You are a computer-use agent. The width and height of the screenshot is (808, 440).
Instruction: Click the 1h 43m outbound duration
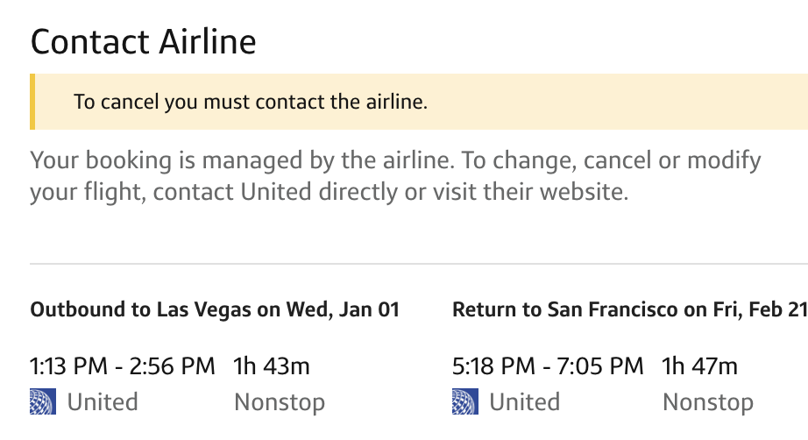point(272,365)
